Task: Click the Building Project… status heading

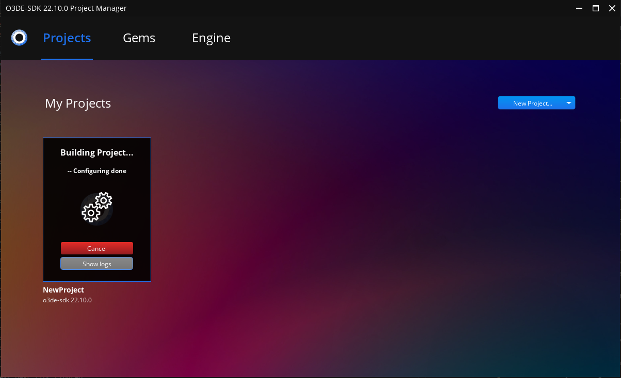Action: pos(97,152)
